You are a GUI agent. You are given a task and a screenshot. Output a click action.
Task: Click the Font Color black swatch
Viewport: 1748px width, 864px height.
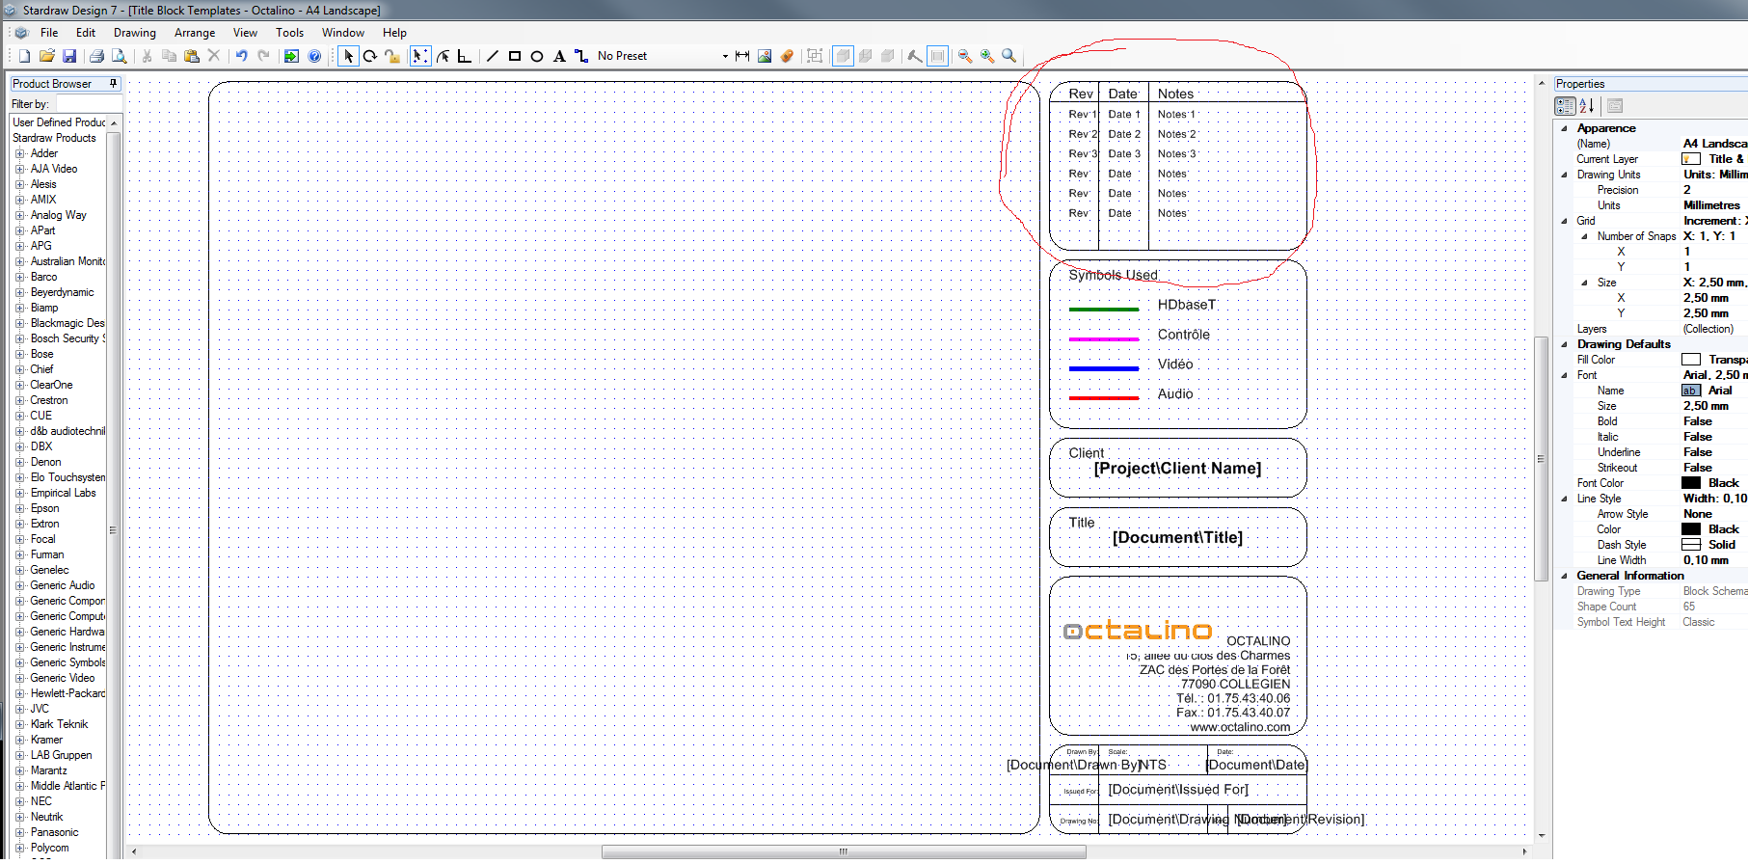1691,483
